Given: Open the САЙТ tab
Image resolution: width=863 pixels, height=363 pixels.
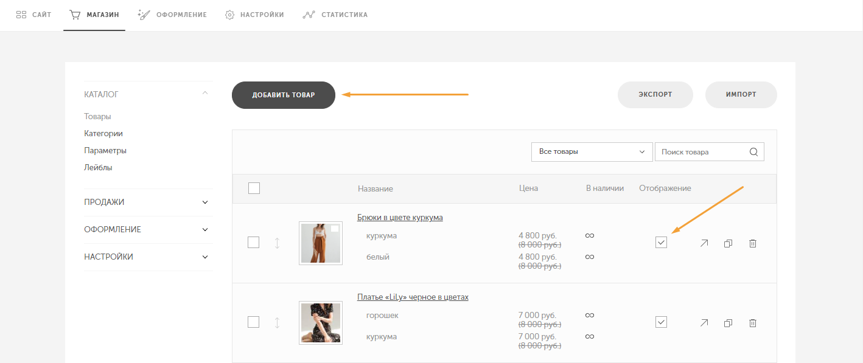Looking at the screenshot, I should coord(33,15).
